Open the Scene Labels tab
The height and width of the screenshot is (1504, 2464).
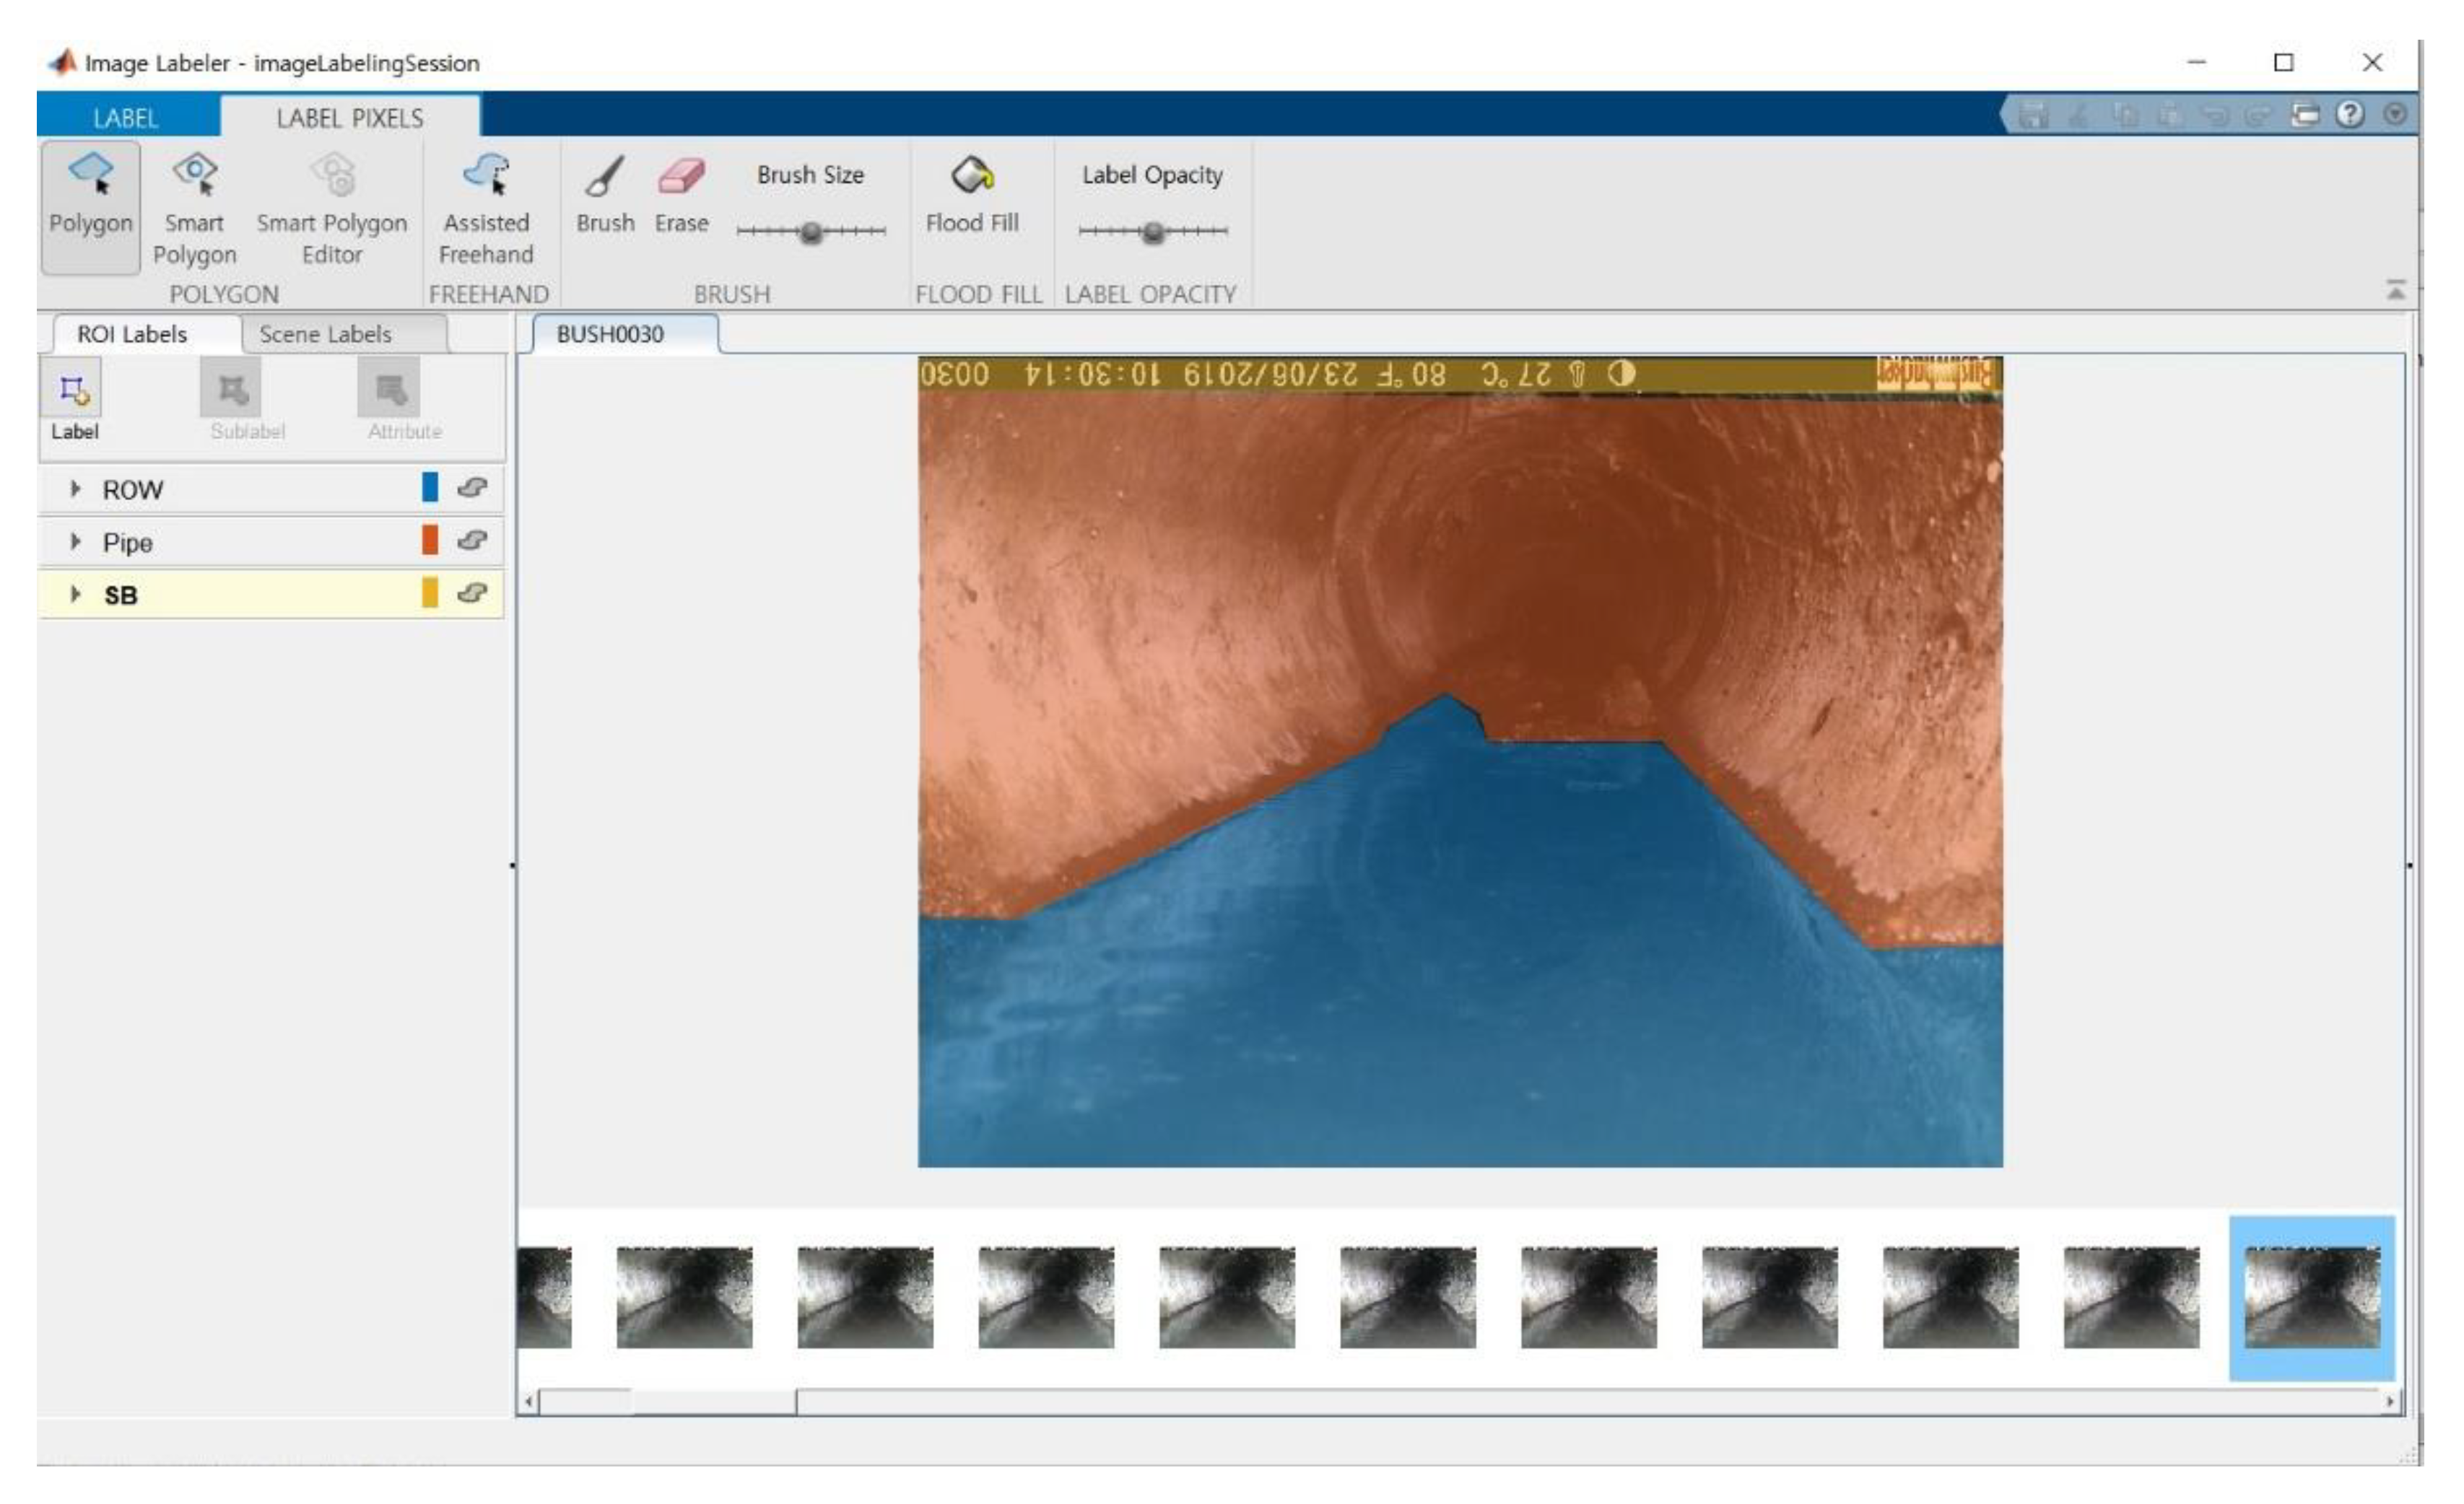(x=325, y=335)
